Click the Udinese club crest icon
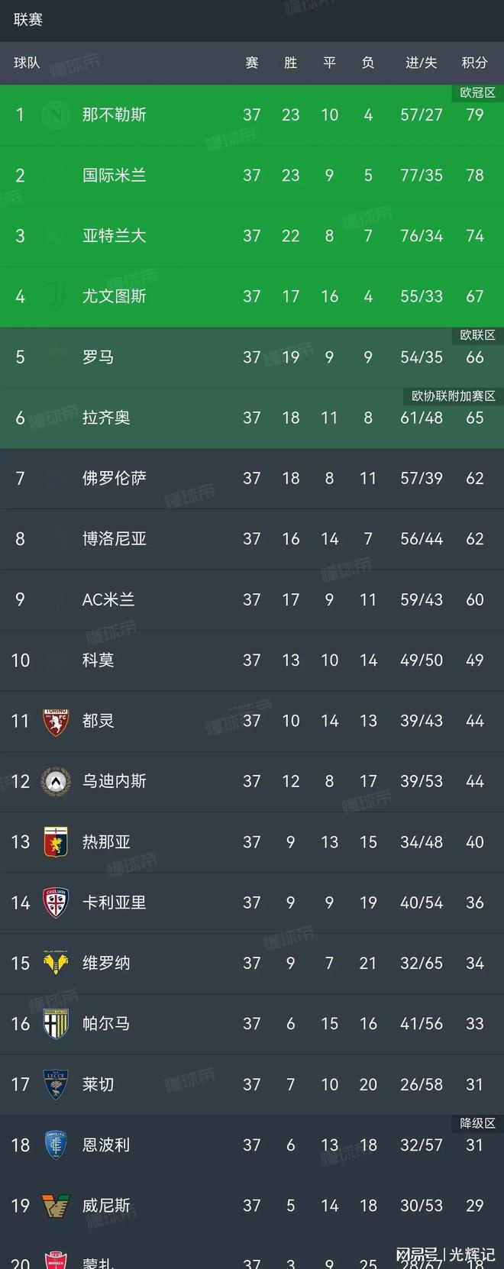The image size is (504, 1269). [56, 781]
